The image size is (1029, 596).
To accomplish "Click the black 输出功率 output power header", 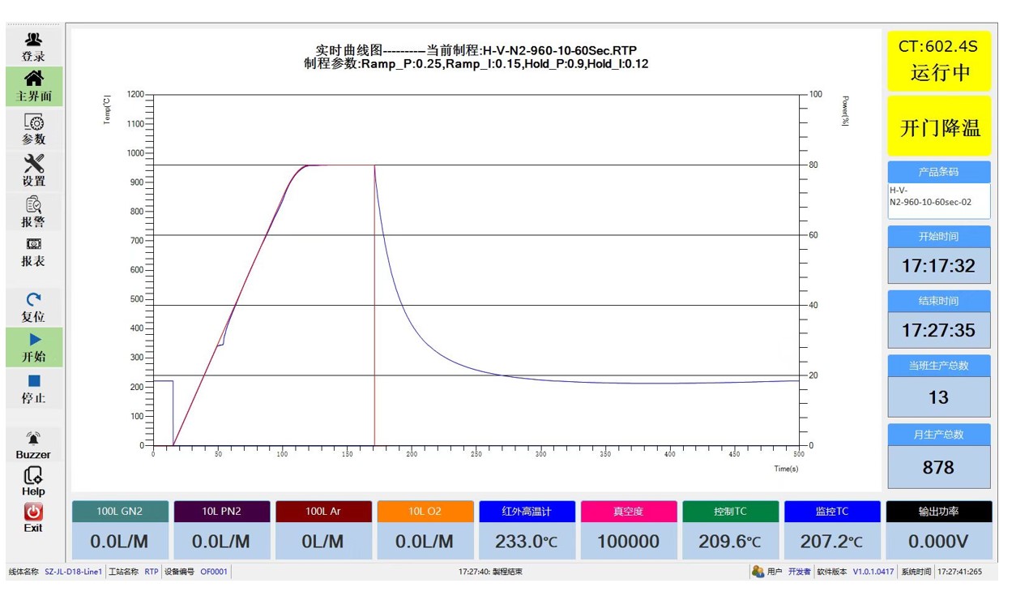I will [939, 512].
